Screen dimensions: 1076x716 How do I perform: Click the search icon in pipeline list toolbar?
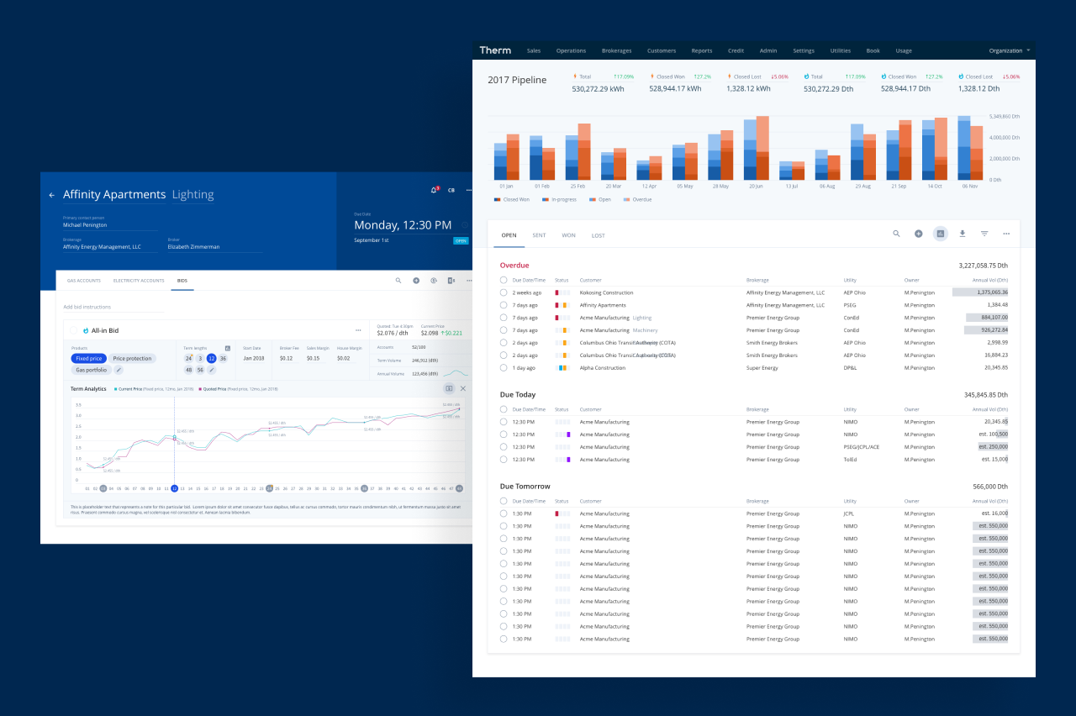pyautogui.click(x=896, y=234)
